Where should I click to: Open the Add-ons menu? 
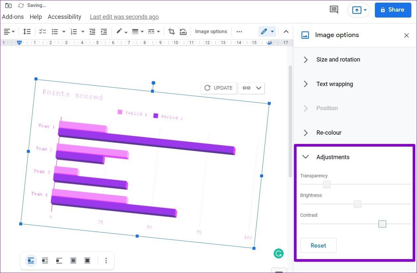[x=13, y=17]
